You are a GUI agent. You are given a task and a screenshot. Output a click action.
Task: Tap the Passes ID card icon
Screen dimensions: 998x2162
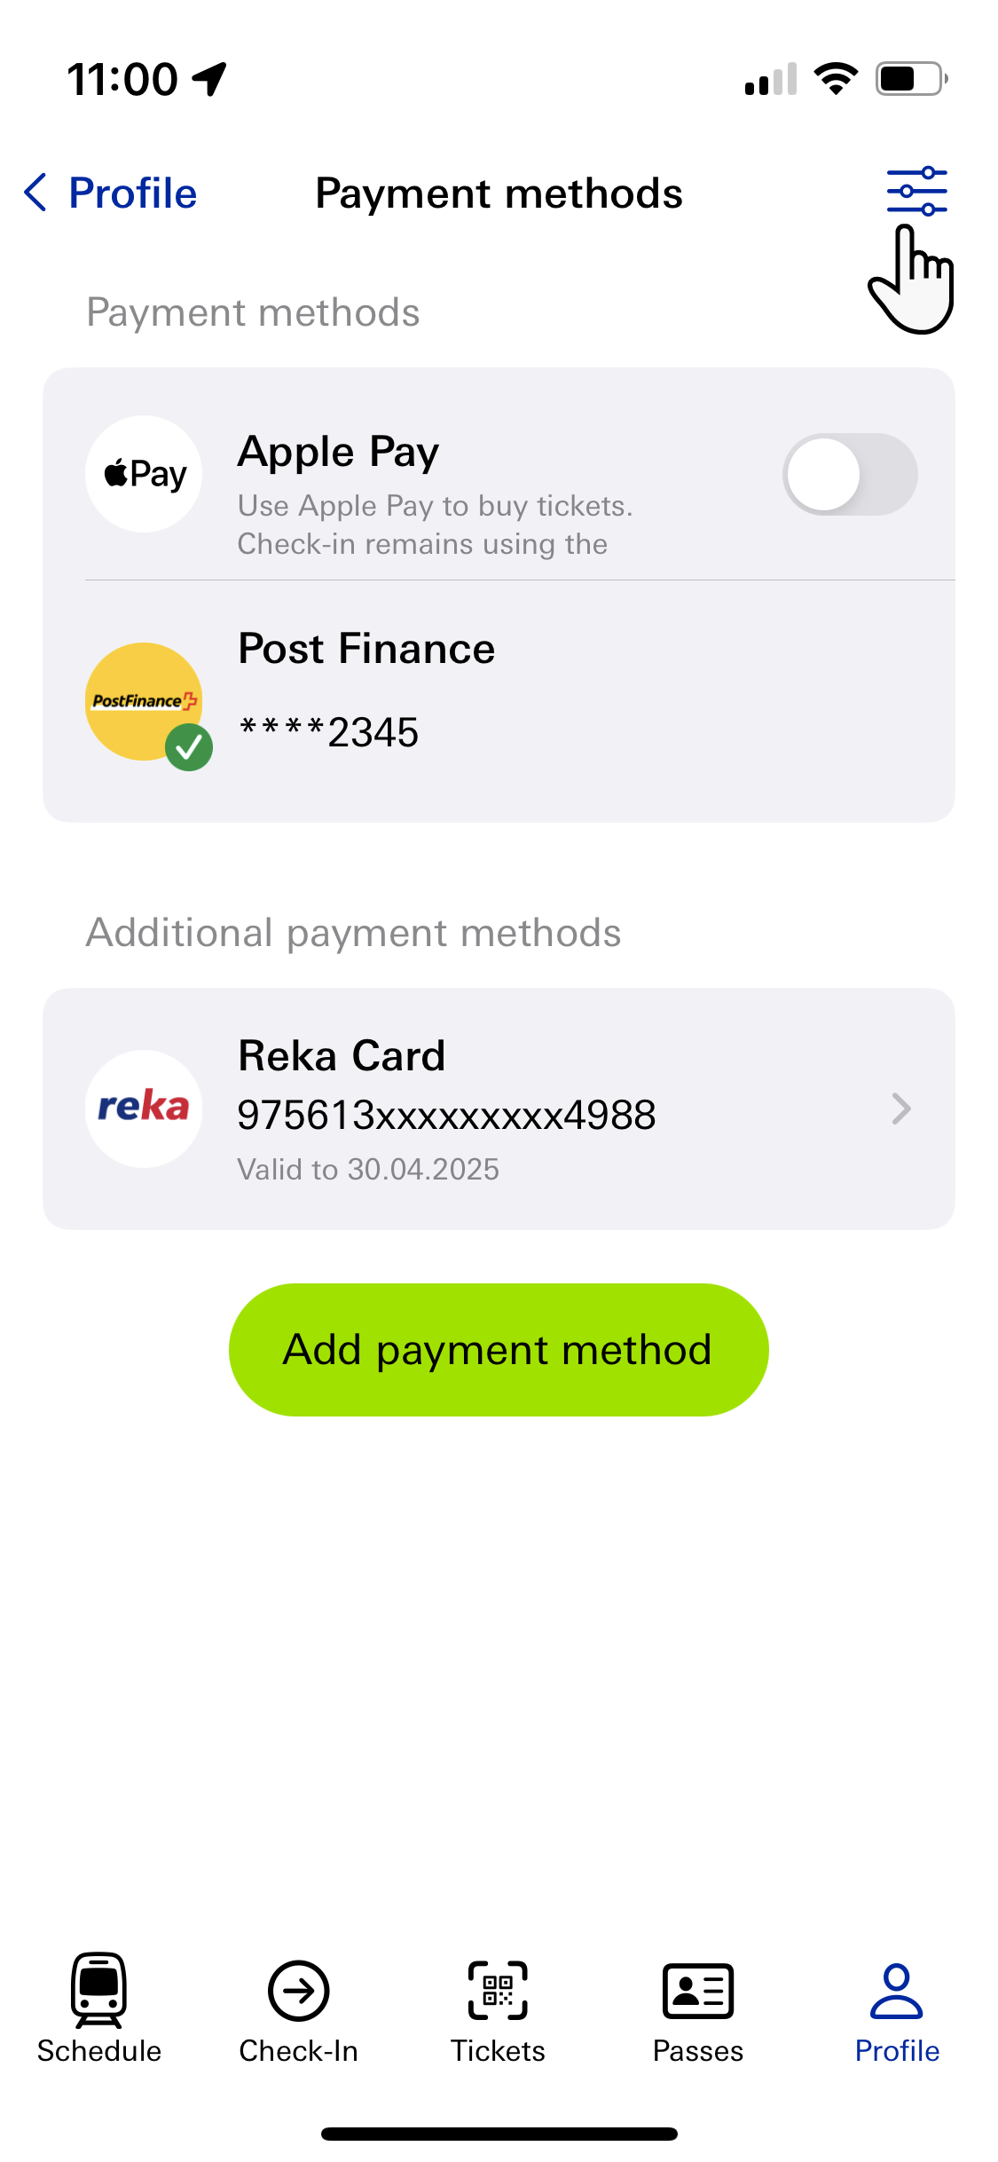[x=698, y=1991]
